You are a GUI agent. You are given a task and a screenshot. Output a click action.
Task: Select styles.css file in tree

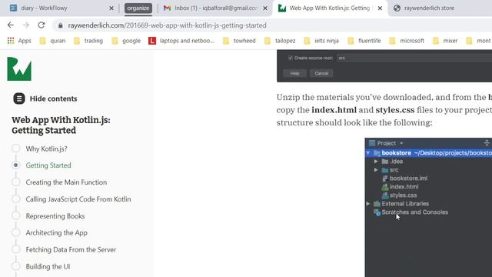400,195
